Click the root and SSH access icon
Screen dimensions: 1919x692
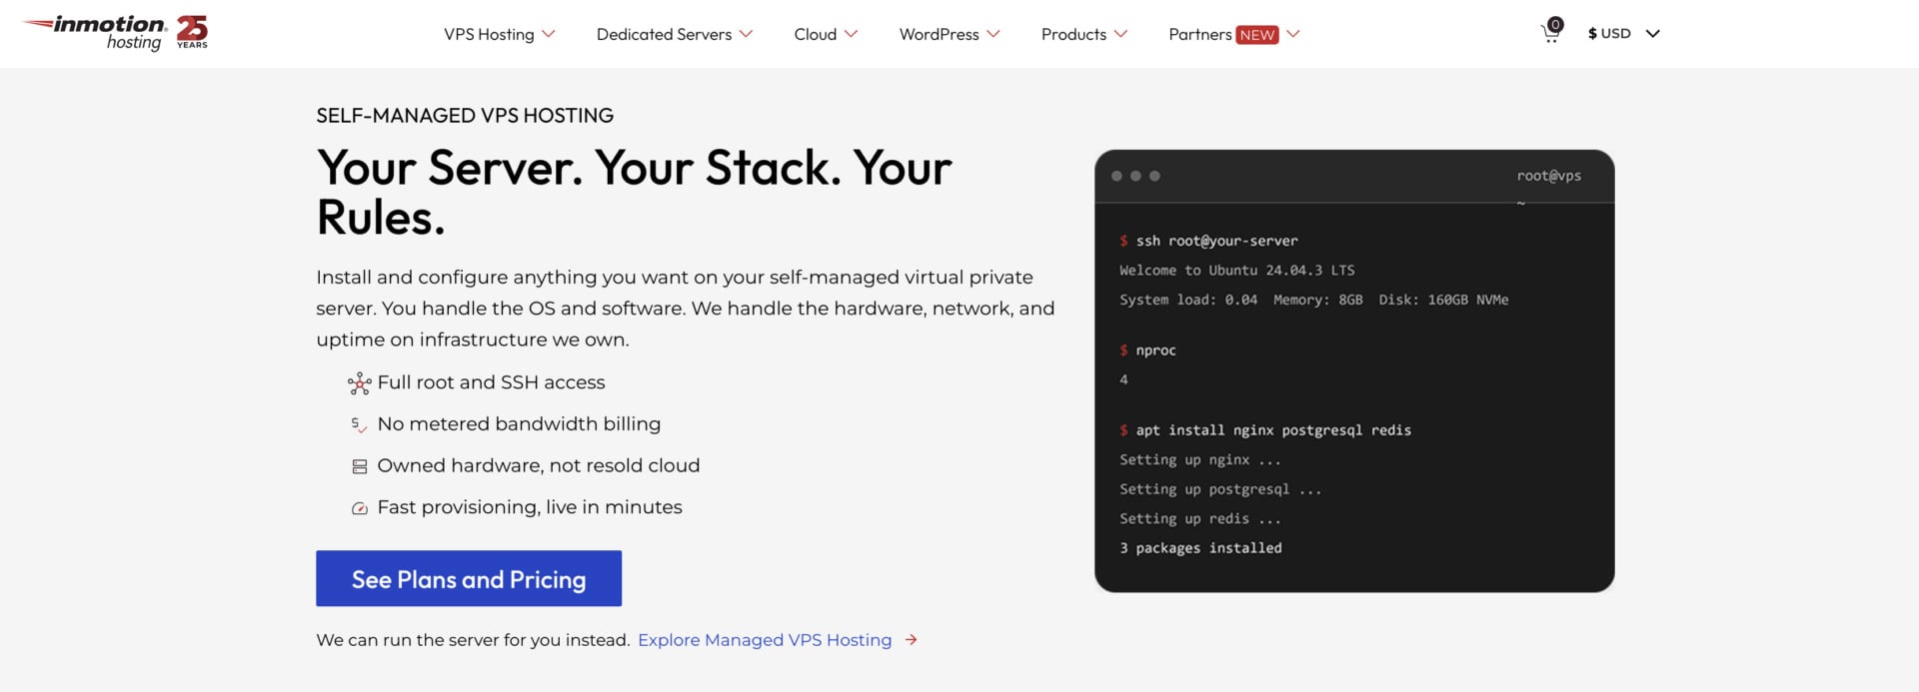[359, 383]
